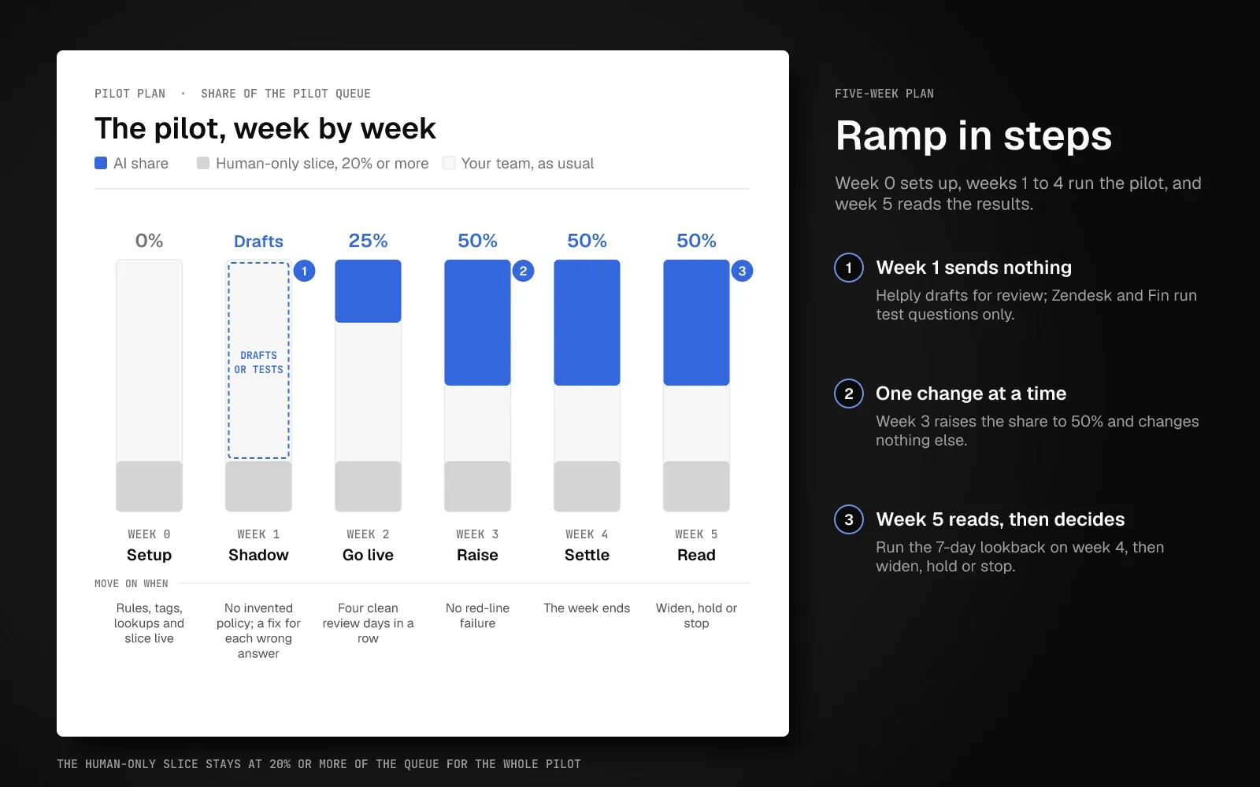Click the 'FIVE-WEEK PLAN' eyebrow label
Viewport: 1260px width, 787px height.
pos(884,94)
